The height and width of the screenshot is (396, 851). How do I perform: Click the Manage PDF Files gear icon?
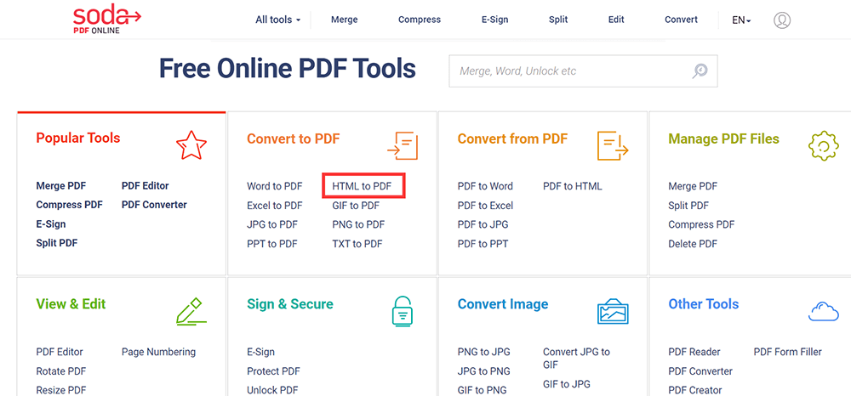coord(823,145)
